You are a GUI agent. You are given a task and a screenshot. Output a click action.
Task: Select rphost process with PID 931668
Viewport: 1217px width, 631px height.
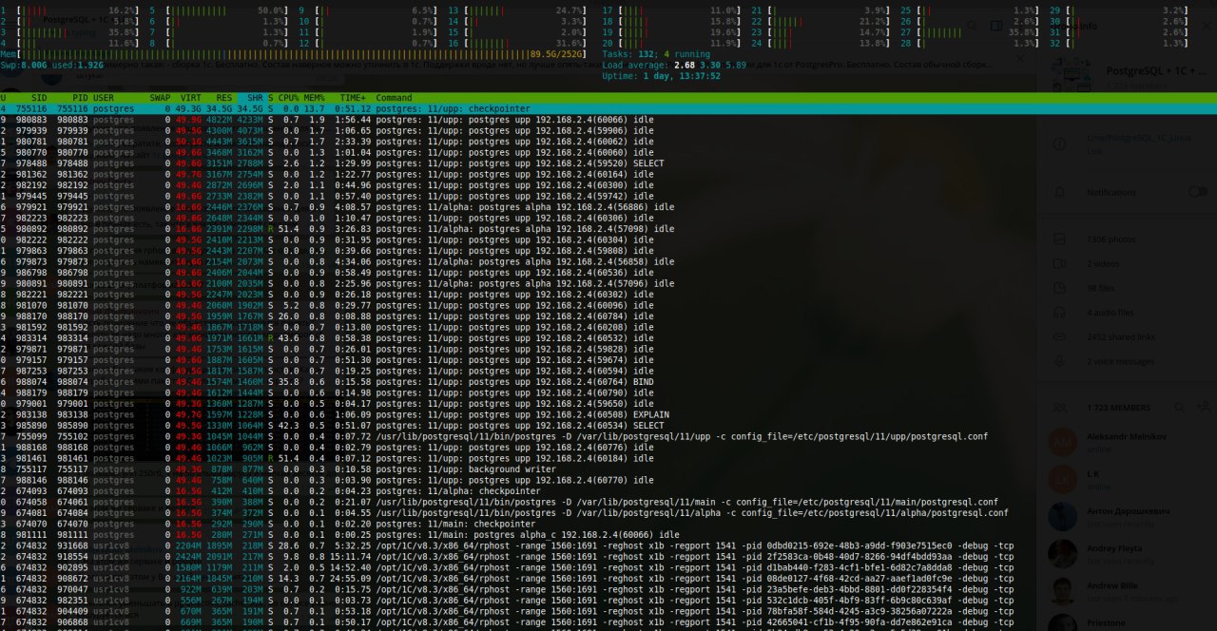pos(608,546)
